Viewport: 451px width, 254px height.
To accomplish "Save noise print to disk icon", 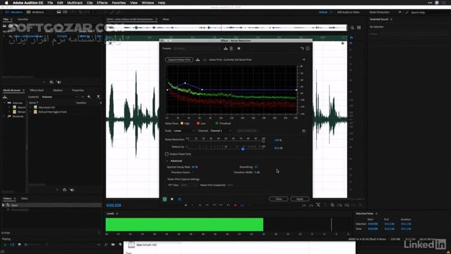I will click(x=198, y=60).
